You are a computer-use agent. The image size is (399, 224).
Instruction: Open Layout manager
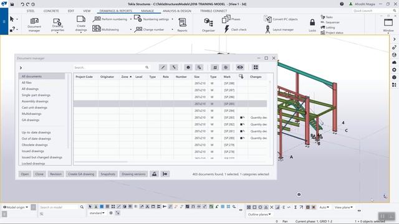279,29
